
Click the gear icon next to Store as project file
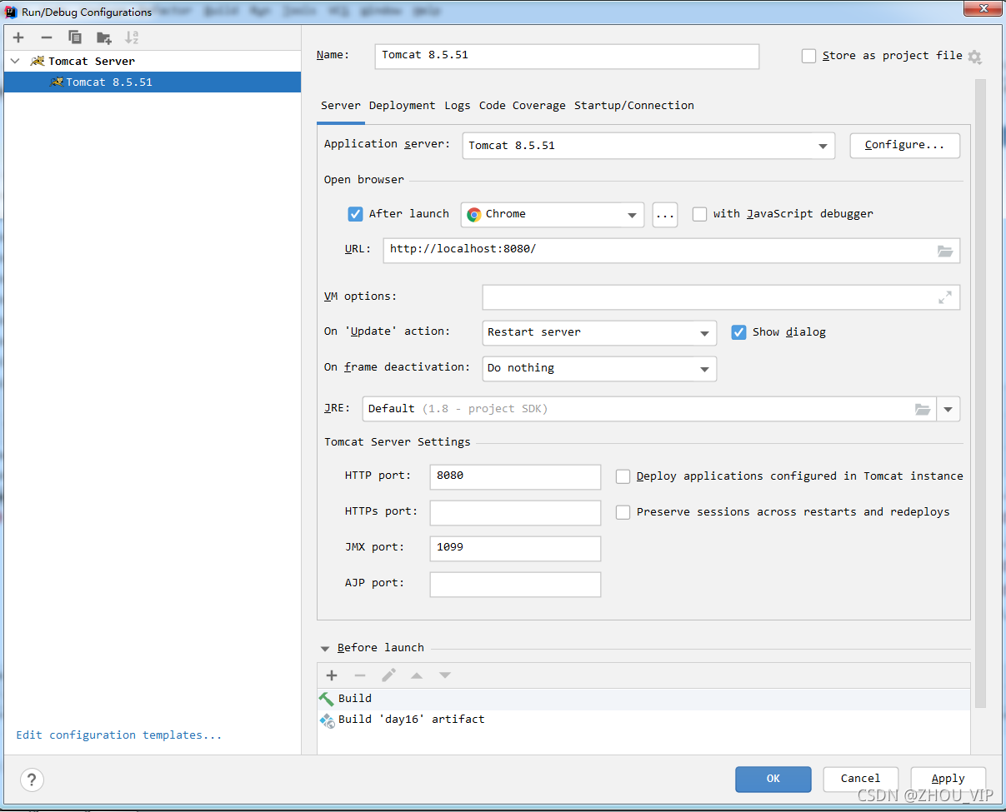pyautogui.click(x=974, y=57)
